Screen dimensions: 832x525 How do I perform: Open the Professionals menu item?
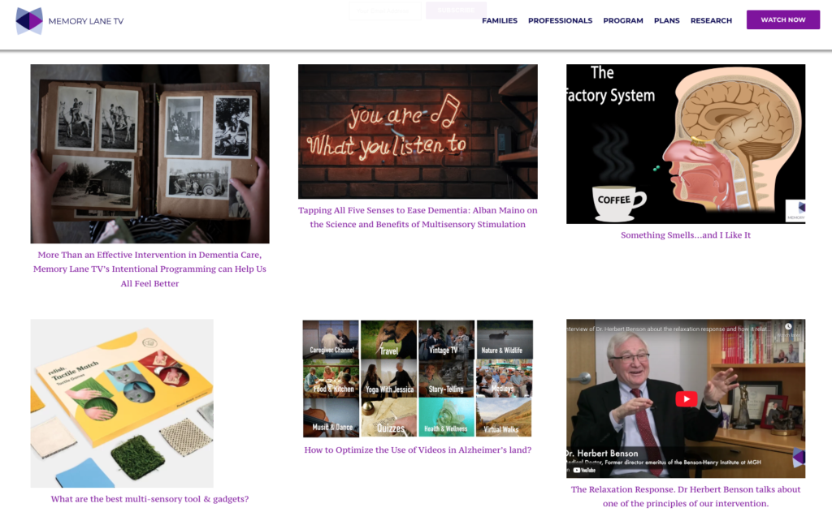click(560, 20)
